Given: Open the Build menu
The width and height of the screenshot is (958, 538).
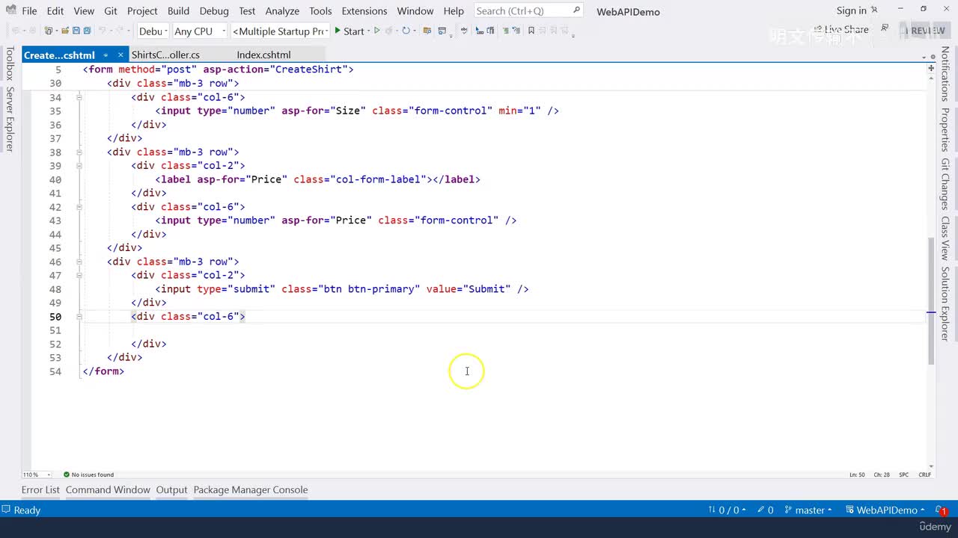Looking at the screenshot, I should click(x=178, y=10).
